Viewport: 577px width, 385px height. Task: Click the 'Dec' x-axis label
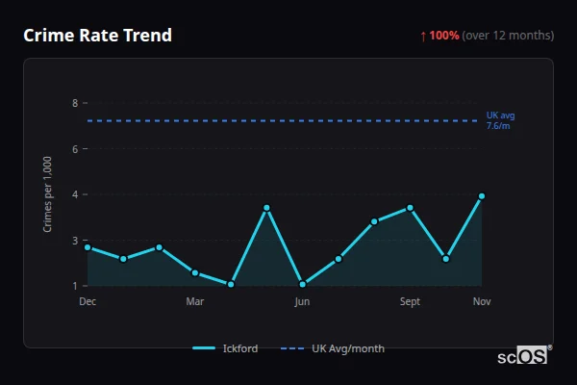[x=88, y=301]
